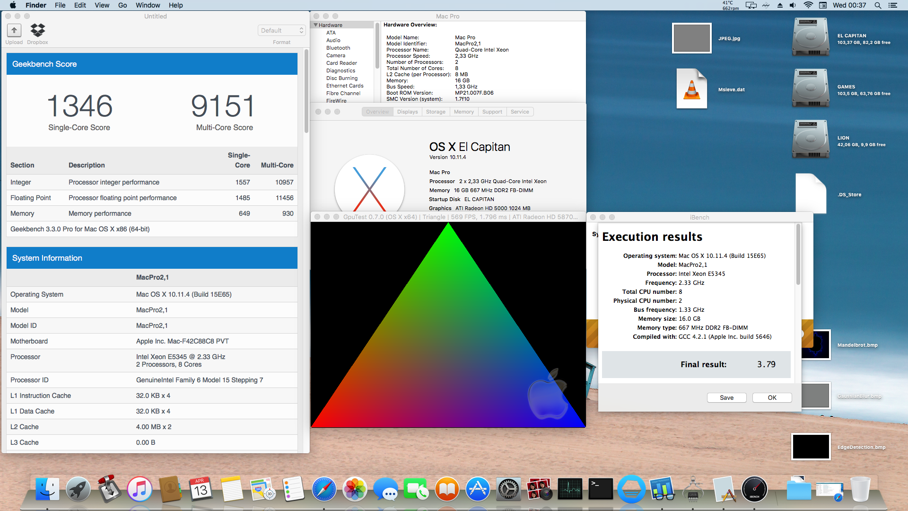Click the eject icon in menu bar

[780, 5]
